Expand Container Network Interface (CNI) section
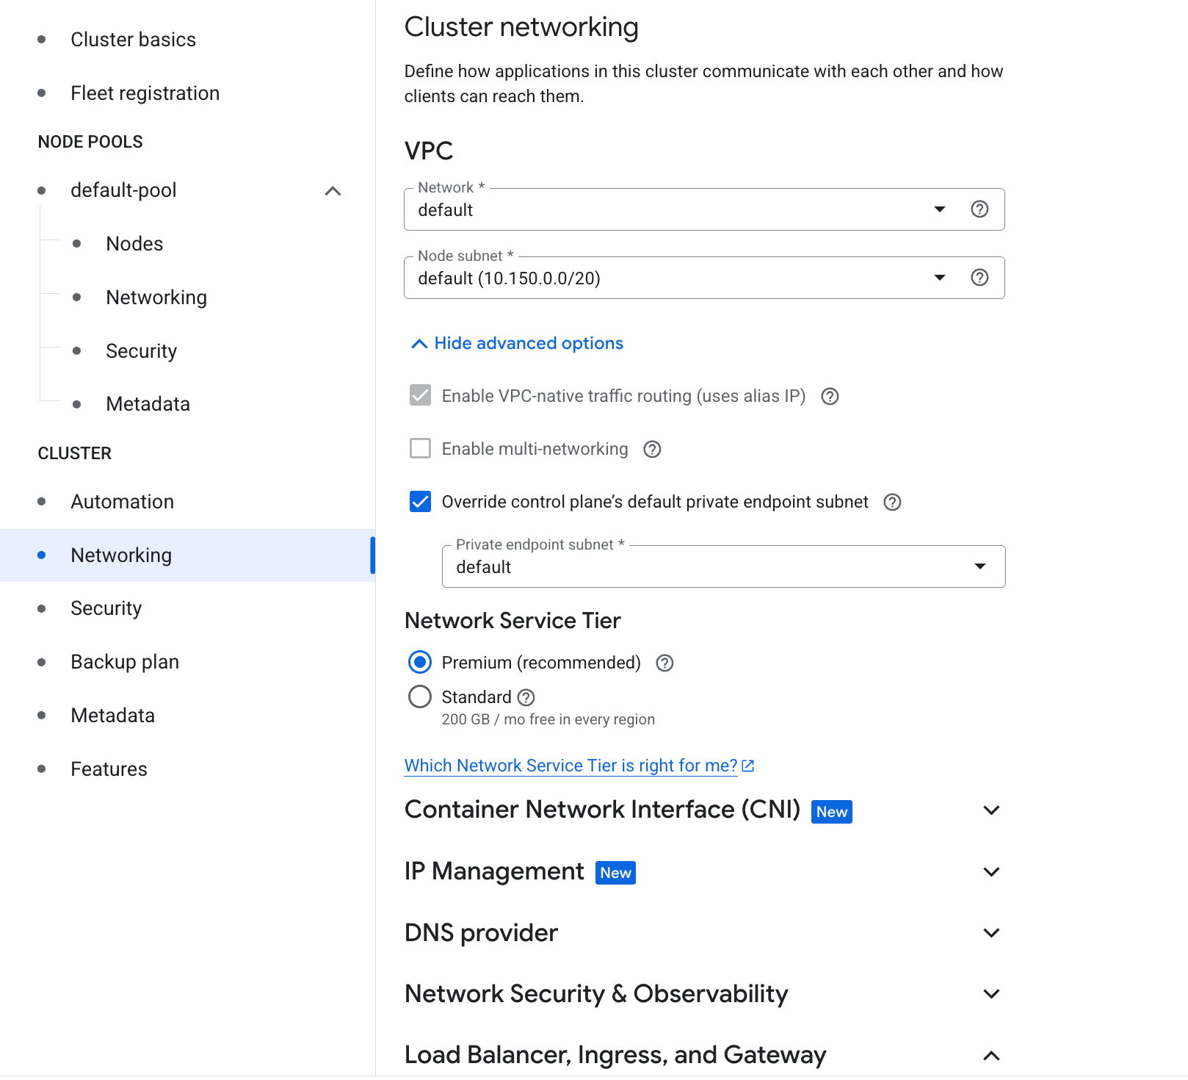This screenshot has height=1080, width=1188. click(x=991, y=810)
